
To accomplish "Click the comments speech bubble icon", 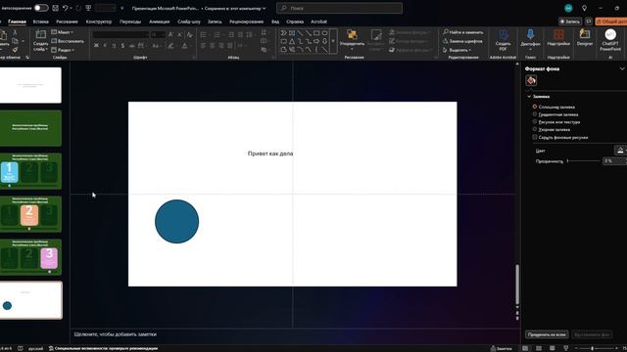I will pyautogui.click(x=589, y=22).
